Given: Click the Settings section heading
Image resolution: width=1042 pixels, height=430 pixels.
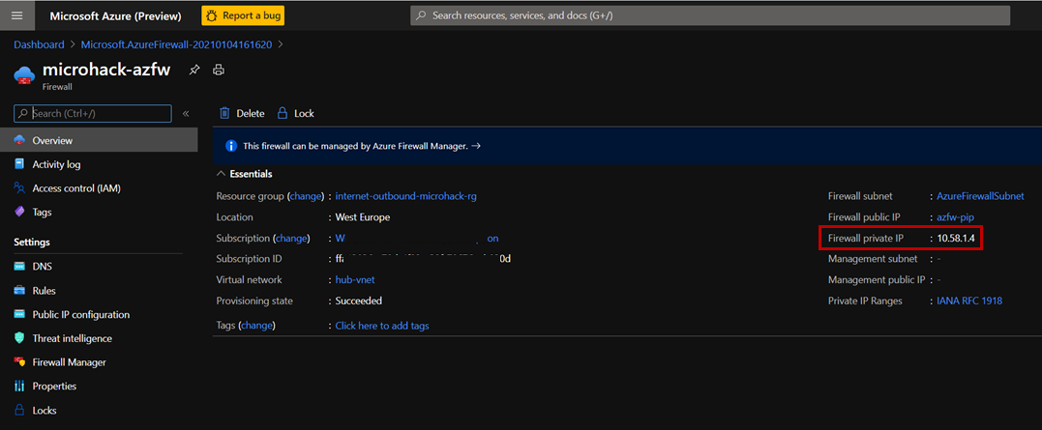Looking at the screenshot, I should [x=32, y=243].
